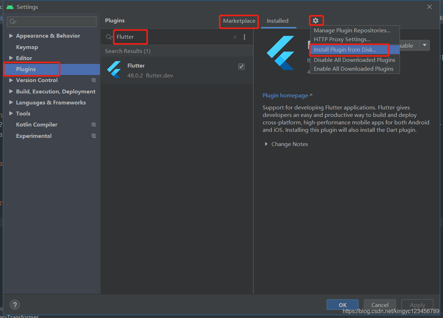Select Install Plugin from Disk
Viewport: 443px width, 318px height.
(x=355, y=50)
